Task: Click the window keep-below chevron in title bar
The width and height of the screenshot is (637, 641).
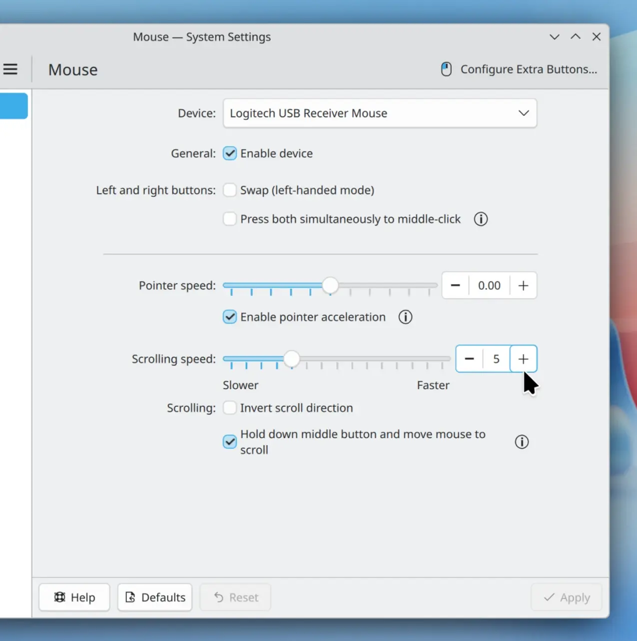Action: [554, 37]
